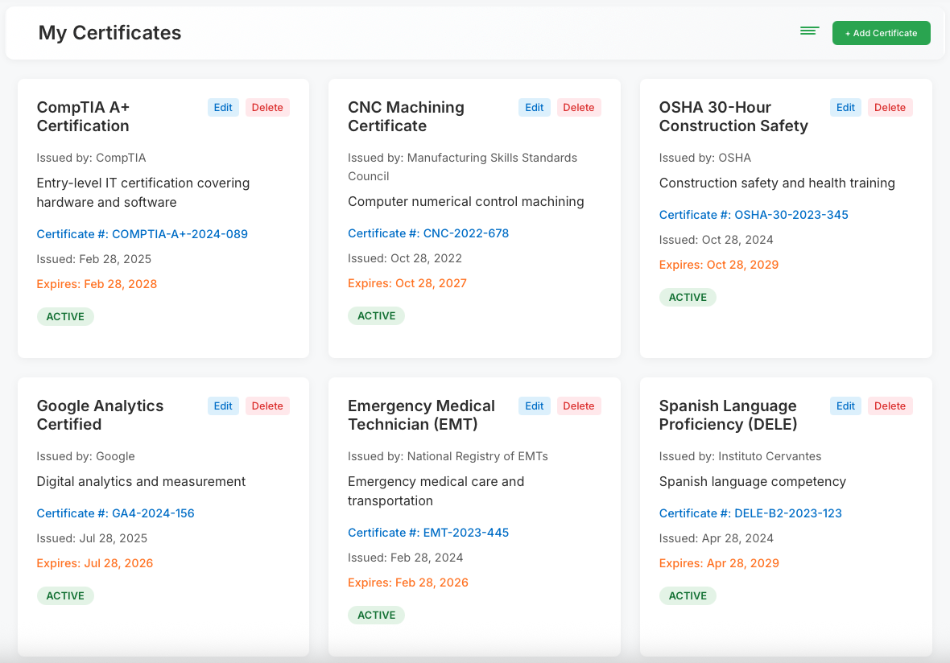Screen dimensions: 950x663
Task: Click 'Issued by: Manufacturing Skills Standards Council'
Action: [x=462, y=167]
